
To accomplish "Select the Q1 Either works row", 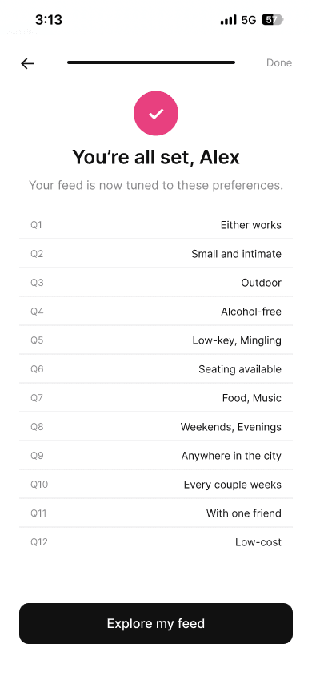I will click(x=156, y=224).
